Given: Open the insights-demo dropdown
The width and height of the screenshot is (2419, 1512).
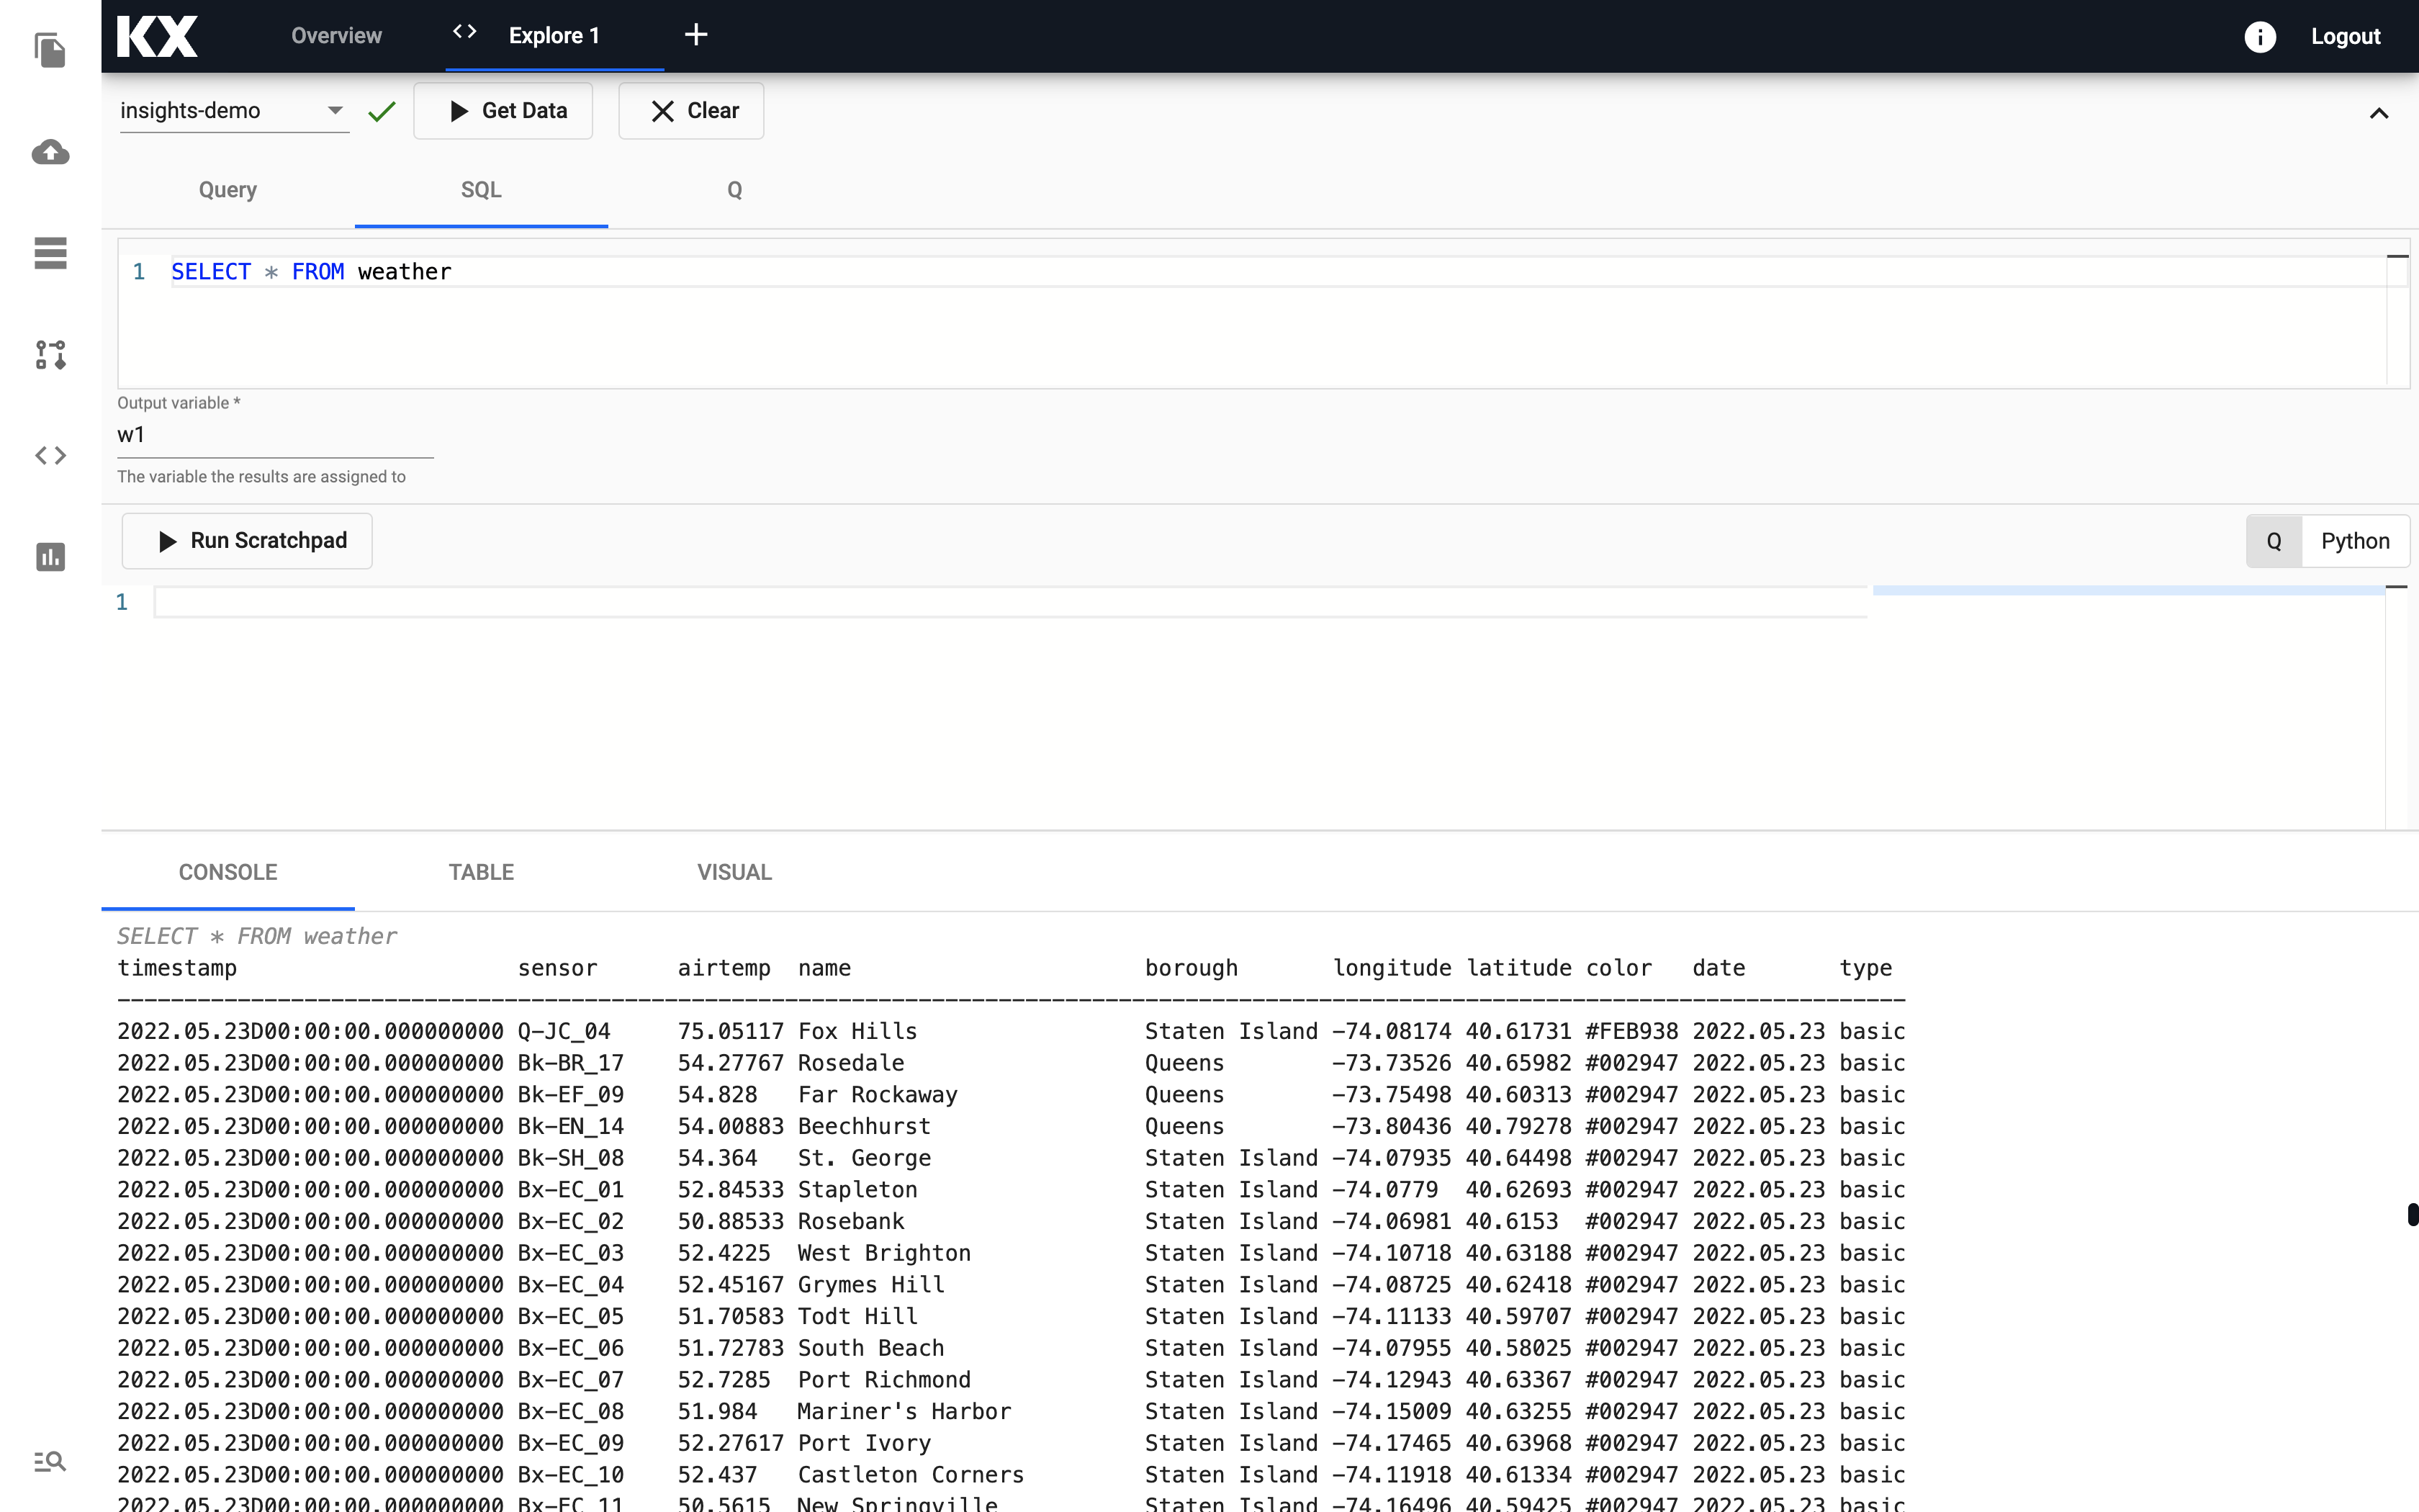Looking at the screenshot, I should tap(234, 111).
